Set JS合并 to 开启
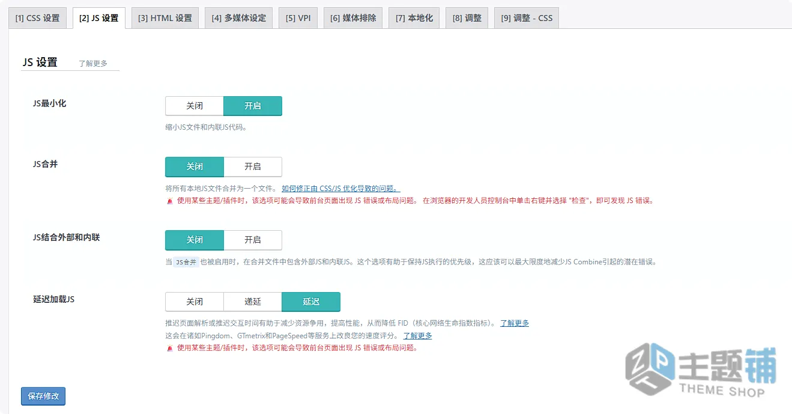792x414 pixels. (253, 166)
